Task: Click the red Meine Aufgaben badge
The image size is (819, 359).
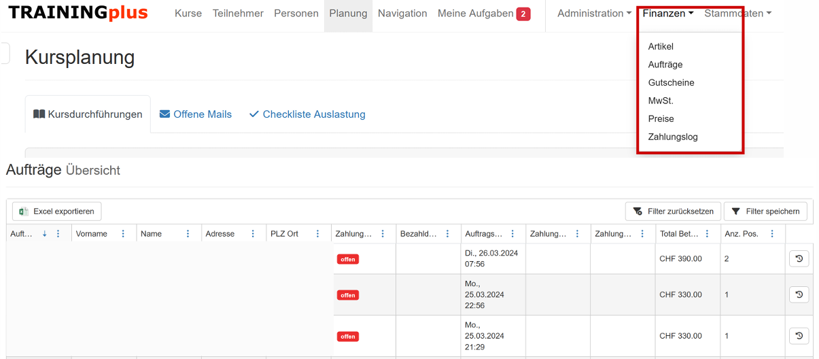Action: (x=523, y=14)
